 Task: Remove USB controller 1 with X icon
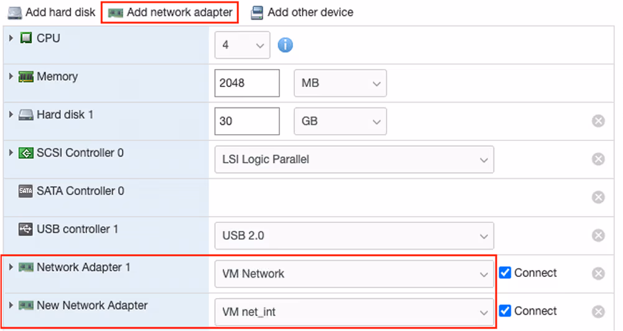(598, 236)
